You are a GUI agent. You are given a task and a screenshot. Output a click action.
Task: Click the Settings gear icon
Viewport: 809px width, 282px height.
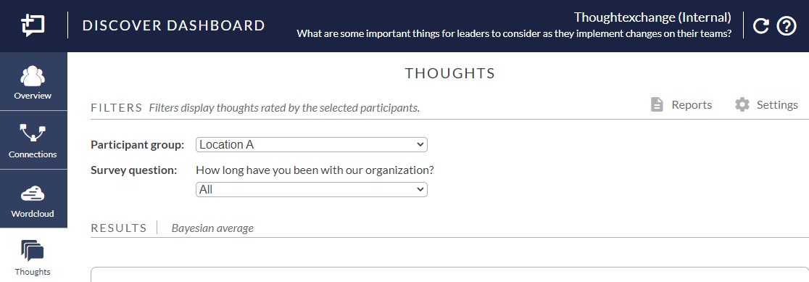[742, 104]
